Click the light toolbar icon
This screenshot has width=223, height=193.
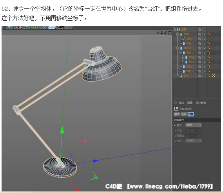[69, 27]
